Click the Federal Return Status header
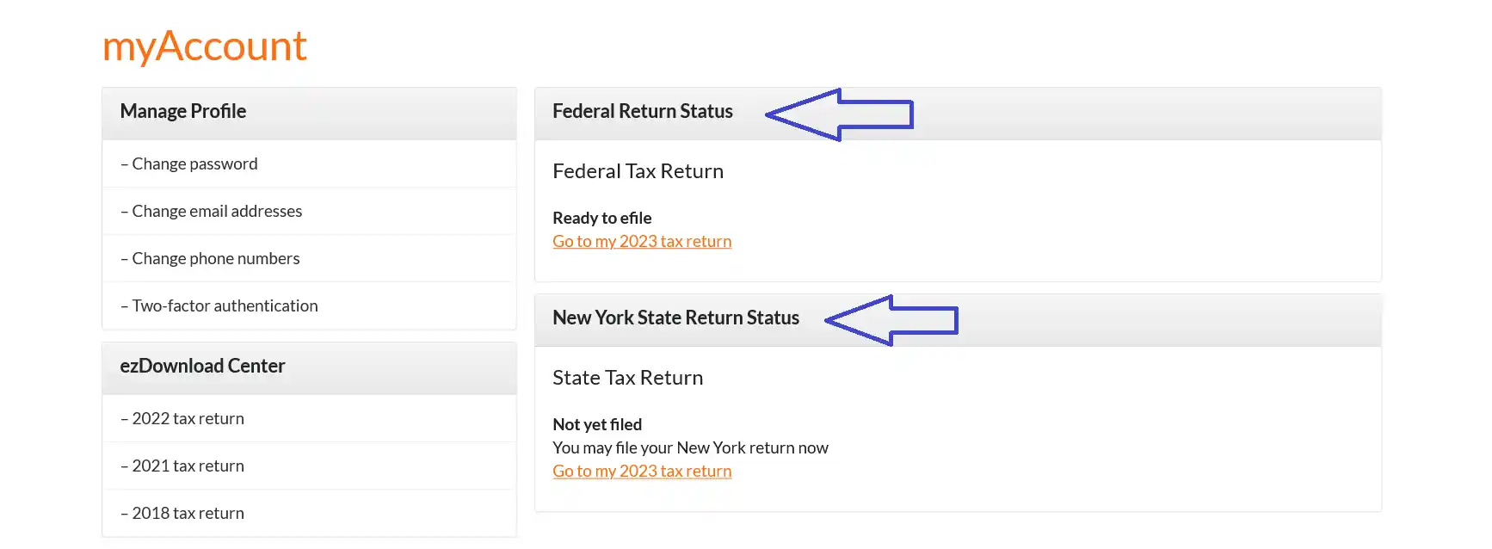Image resolution: width=1492 pixels, height=549 pixels. tap(643, 112)
